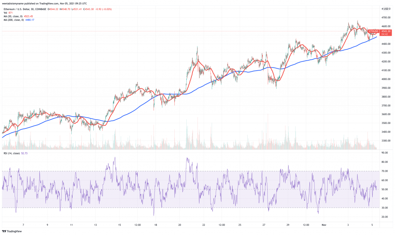Click the Vol 871 volume legend
This screenshot has height=235, width=395.
point(8,13)
